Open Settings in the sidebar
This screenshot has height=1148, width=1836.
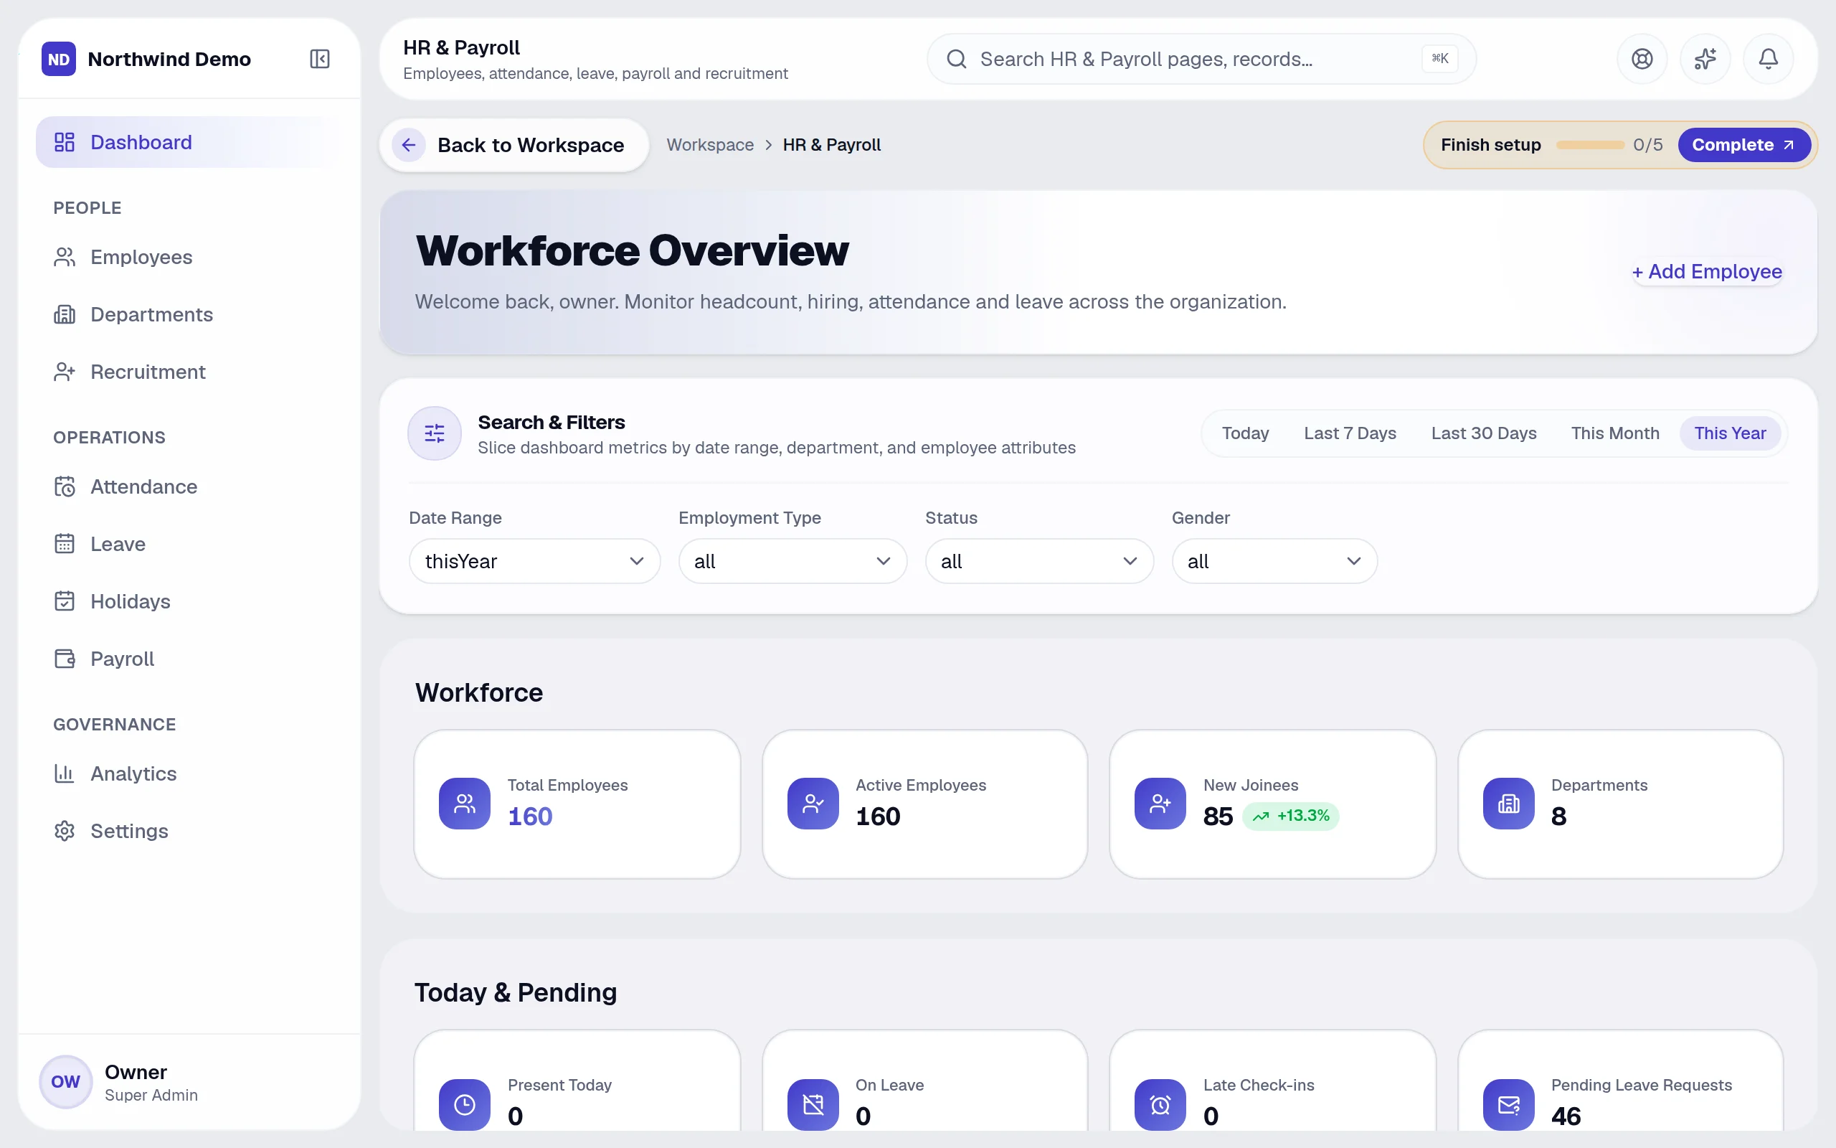click(189, 831)
